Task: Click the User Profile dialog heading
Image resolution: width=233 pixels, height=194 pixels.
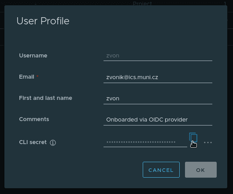Action: (43, 21)
